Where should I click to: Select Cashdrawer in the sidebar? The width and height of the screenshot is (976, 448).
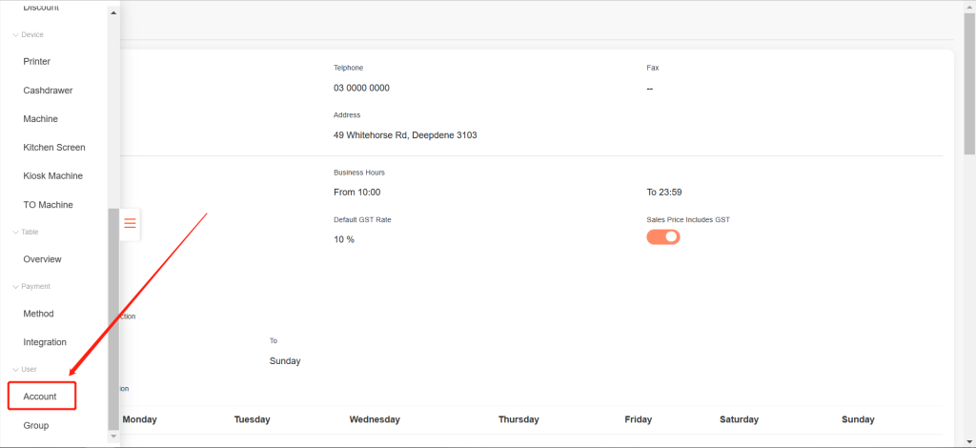click(x=48, y=91)
